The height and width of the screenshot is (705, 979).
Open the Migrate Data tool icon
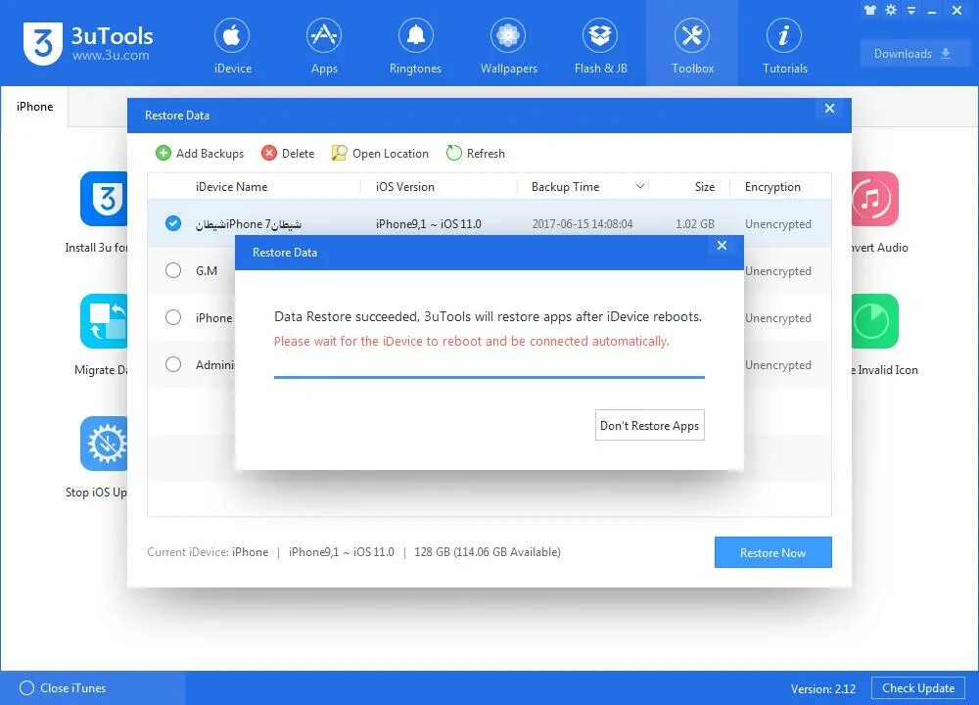pyautogui.click(x=104, y=321)
